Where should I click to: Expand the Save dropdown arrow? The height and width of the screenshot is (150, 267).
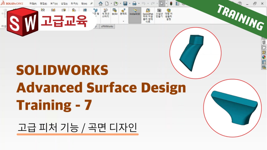130,3
